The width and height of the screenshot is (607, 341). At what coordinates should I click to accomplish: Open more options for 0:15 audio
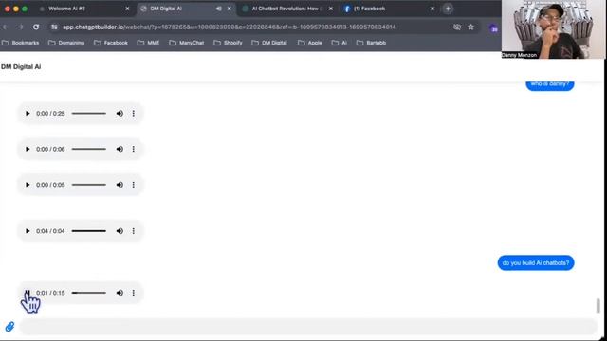coord(134,293)
